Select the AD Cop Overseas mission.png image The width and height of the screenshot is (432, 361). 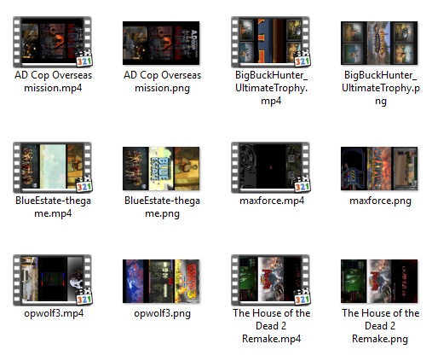161,43
